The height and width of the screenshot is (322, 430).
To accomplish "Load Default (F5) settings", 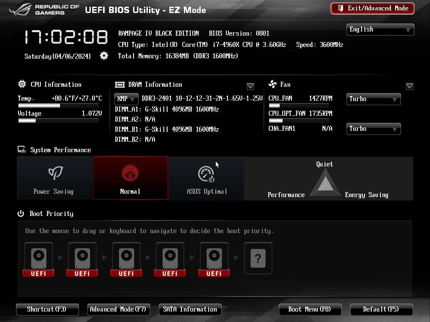I will click(x=381, y=309).
